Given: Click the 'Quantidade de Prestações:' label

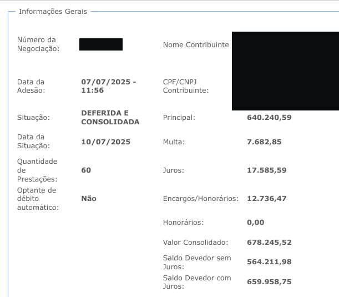Looking at the screenshot, I should click(x=37, y=170).
